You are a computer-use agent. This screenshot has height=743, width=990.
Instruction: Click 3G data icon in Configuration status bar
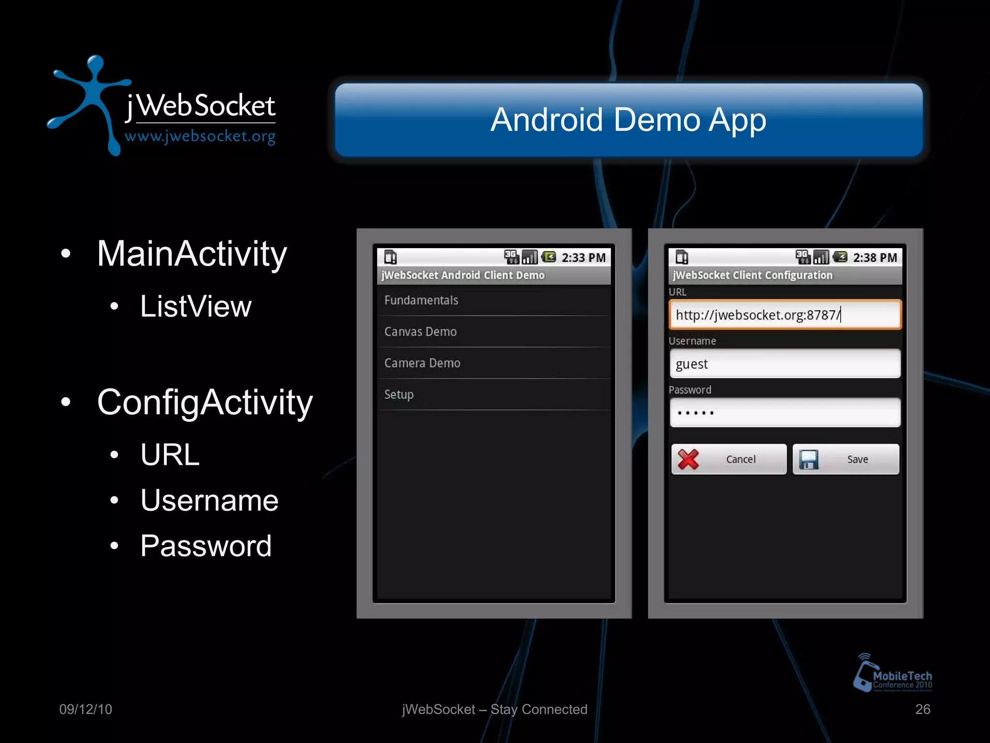click(803, 257)
